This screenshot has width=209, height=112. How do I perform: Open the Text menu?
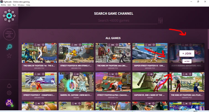[x=14, y=5]
